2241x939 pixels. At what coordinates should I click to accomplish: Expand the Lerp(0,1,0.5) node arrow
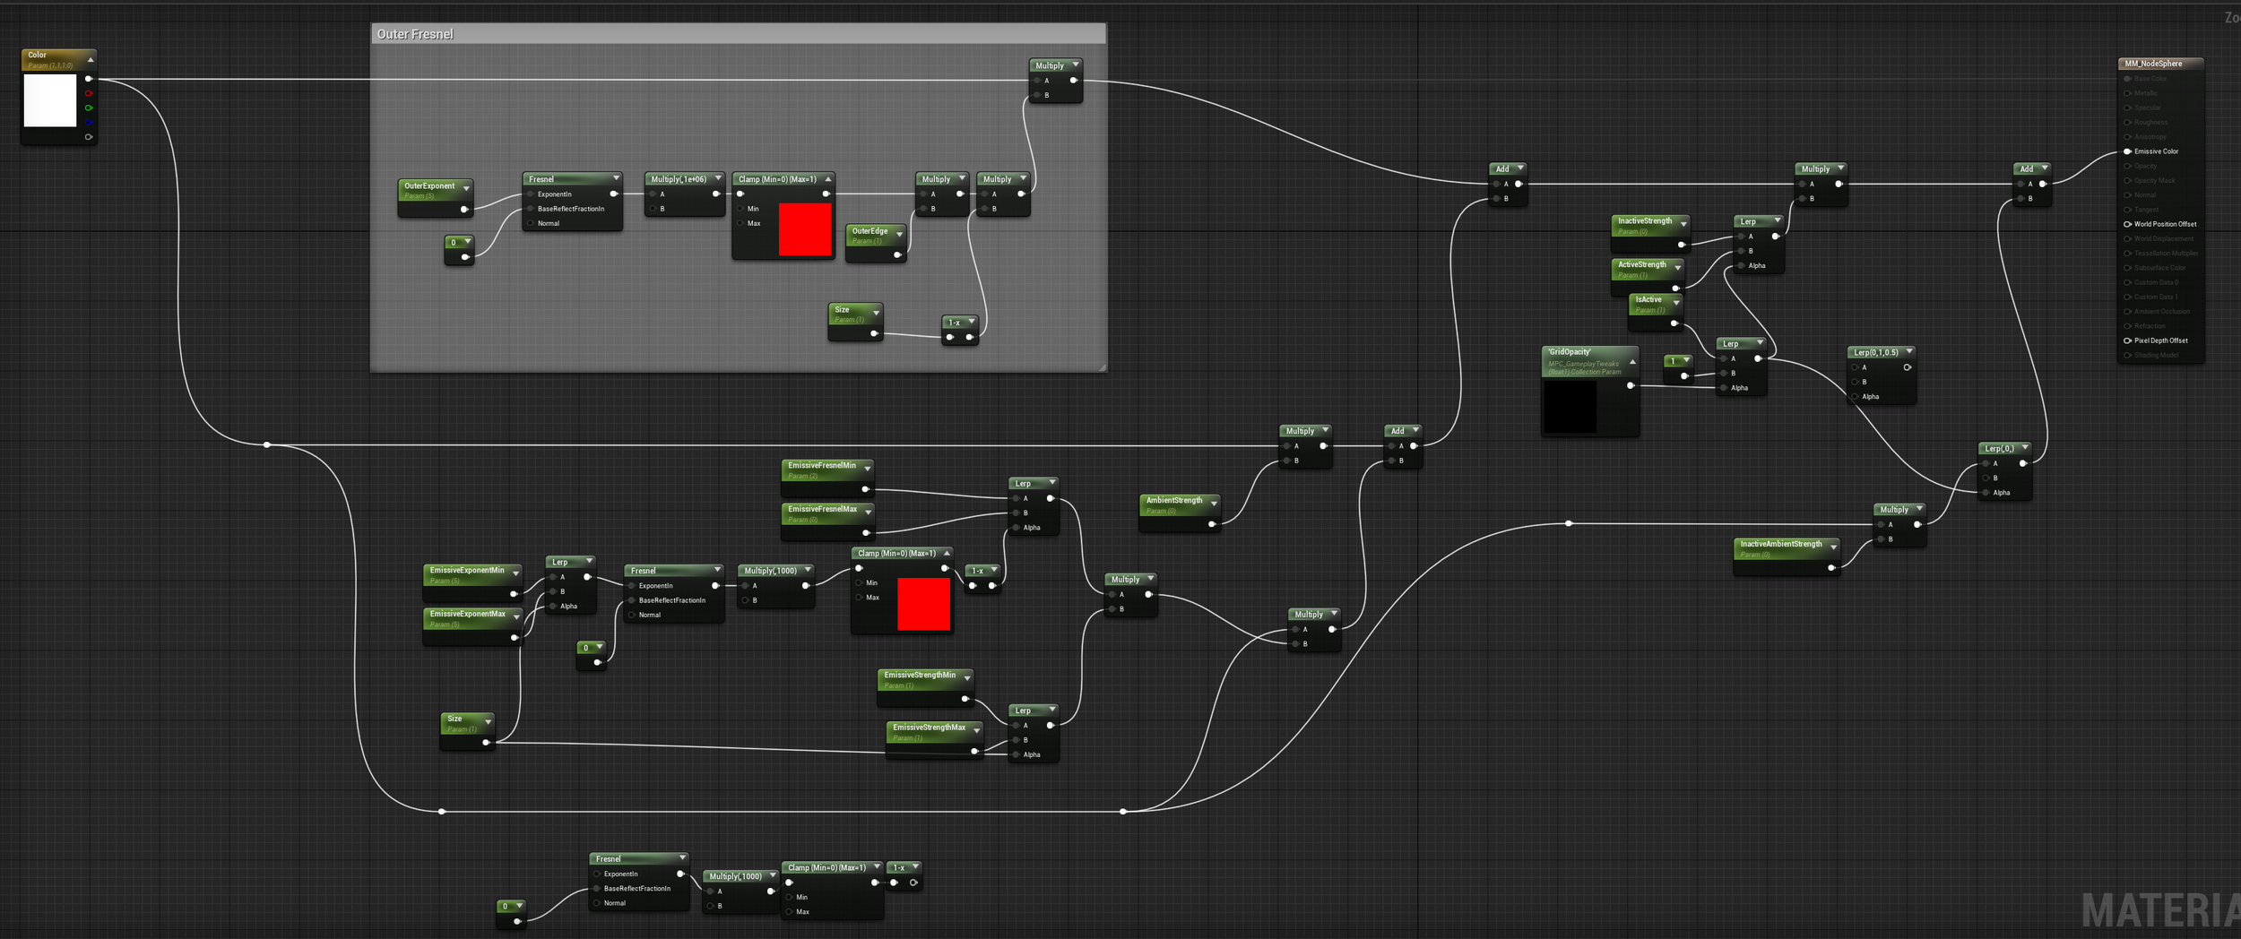pos(1908,351)
